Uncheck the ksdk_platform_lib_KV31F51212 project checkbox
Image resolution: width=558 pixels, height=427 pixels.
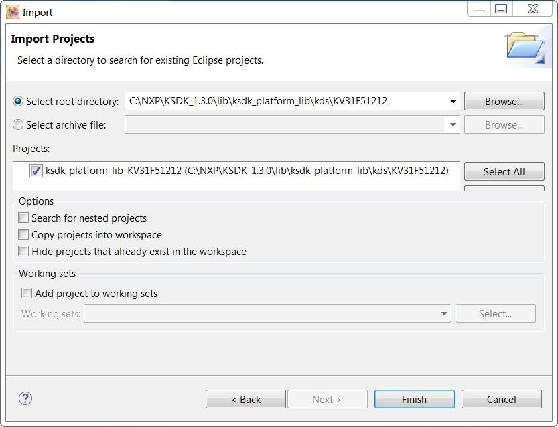coord(36,171)
